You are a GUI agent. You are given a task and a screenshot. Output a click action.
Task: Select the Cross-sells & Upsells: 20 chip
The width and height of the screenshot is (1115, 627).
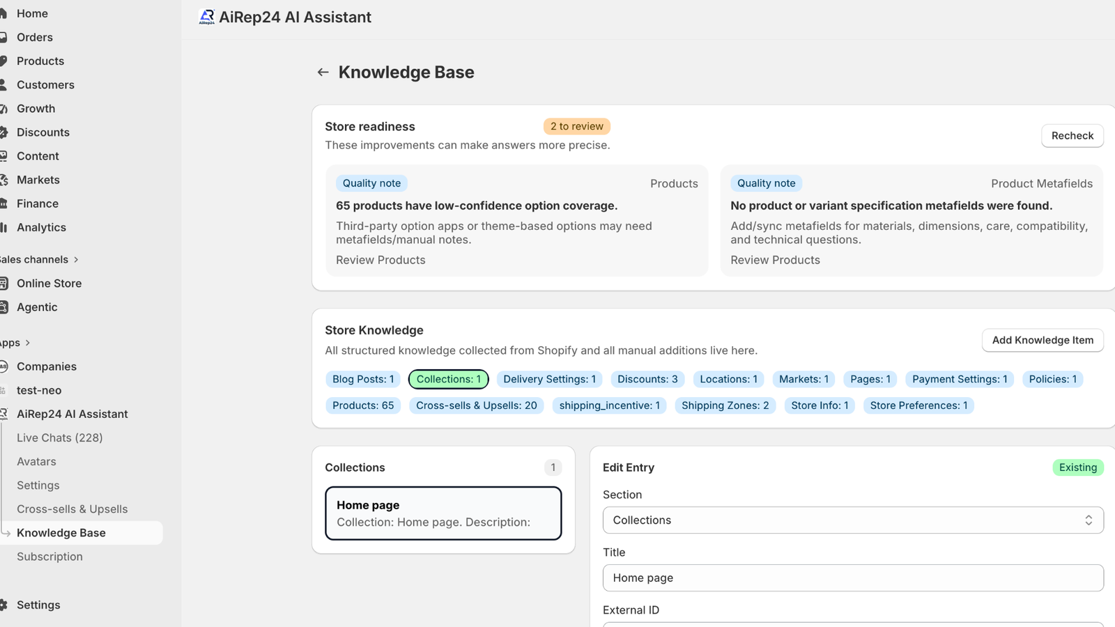pos(477,405)
